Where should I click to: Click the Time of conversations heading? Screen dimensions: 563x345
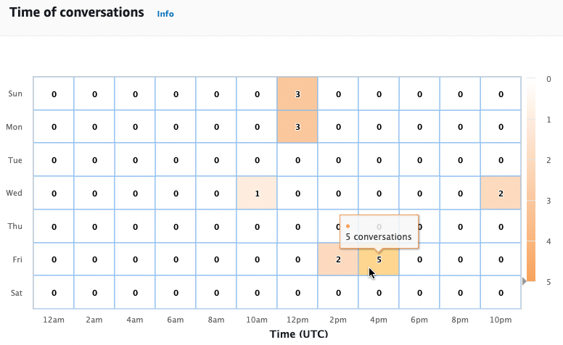[76, 13]
